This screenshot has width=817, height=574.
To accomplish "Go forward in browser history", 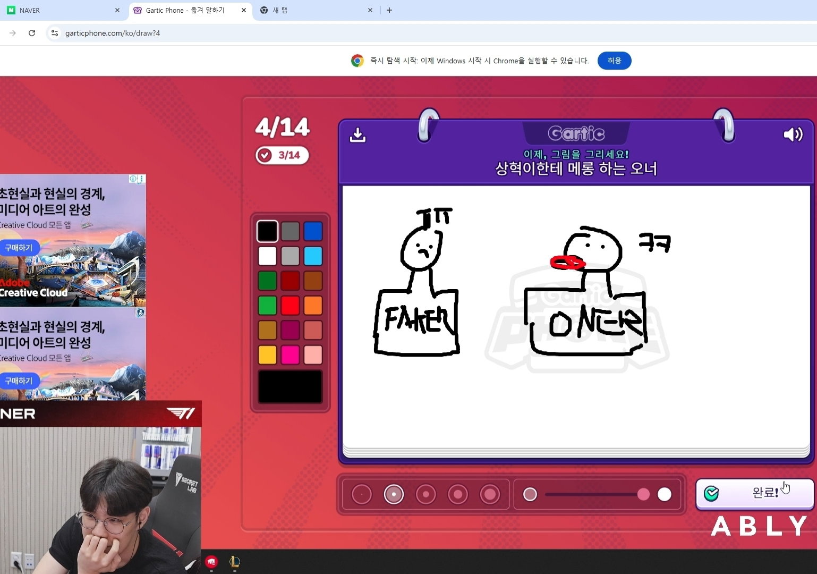I will click(13, 33).
